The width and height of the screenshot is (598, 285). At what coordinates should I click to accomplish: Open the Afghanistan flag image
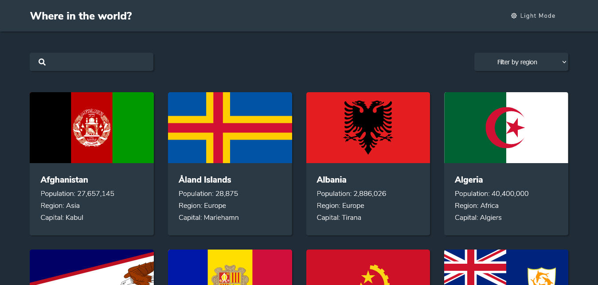92,128
